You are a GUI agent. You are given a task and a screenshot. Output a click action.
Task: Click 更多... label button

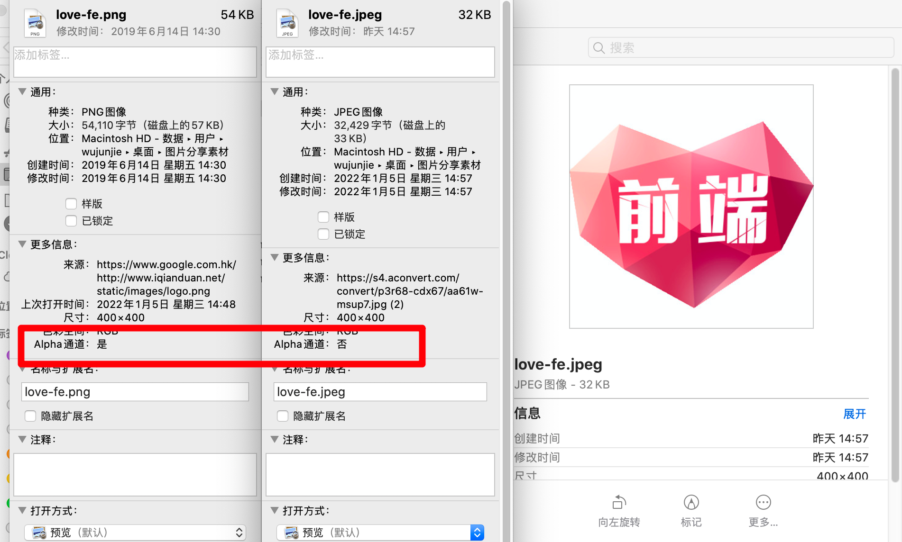tap(764, 522)
